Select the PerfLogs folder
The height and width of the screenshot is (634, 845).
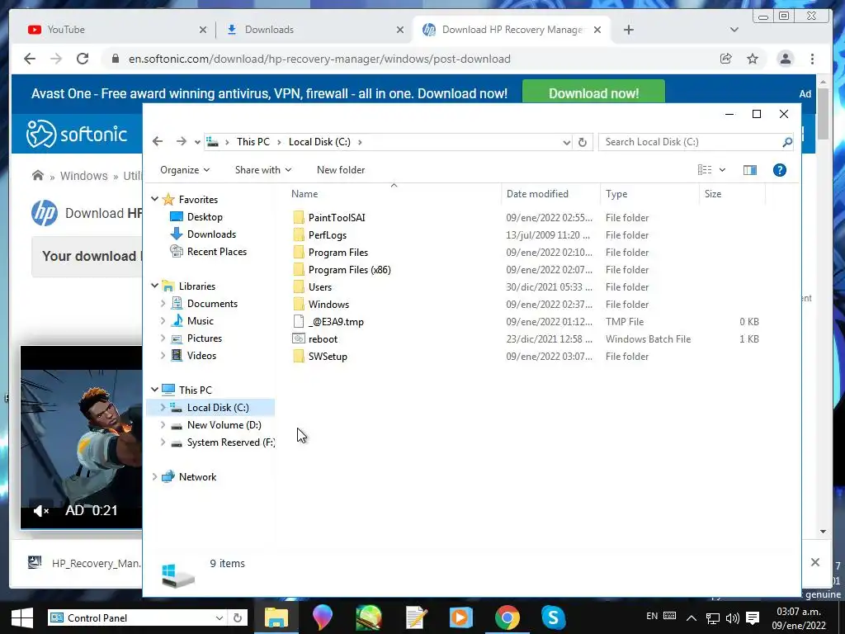click(327, 234)
